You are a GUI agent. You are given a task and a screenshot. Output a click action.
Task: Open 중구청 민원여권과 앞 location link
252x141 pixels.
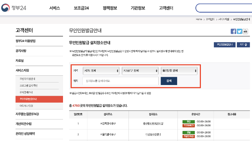point(153,123)
